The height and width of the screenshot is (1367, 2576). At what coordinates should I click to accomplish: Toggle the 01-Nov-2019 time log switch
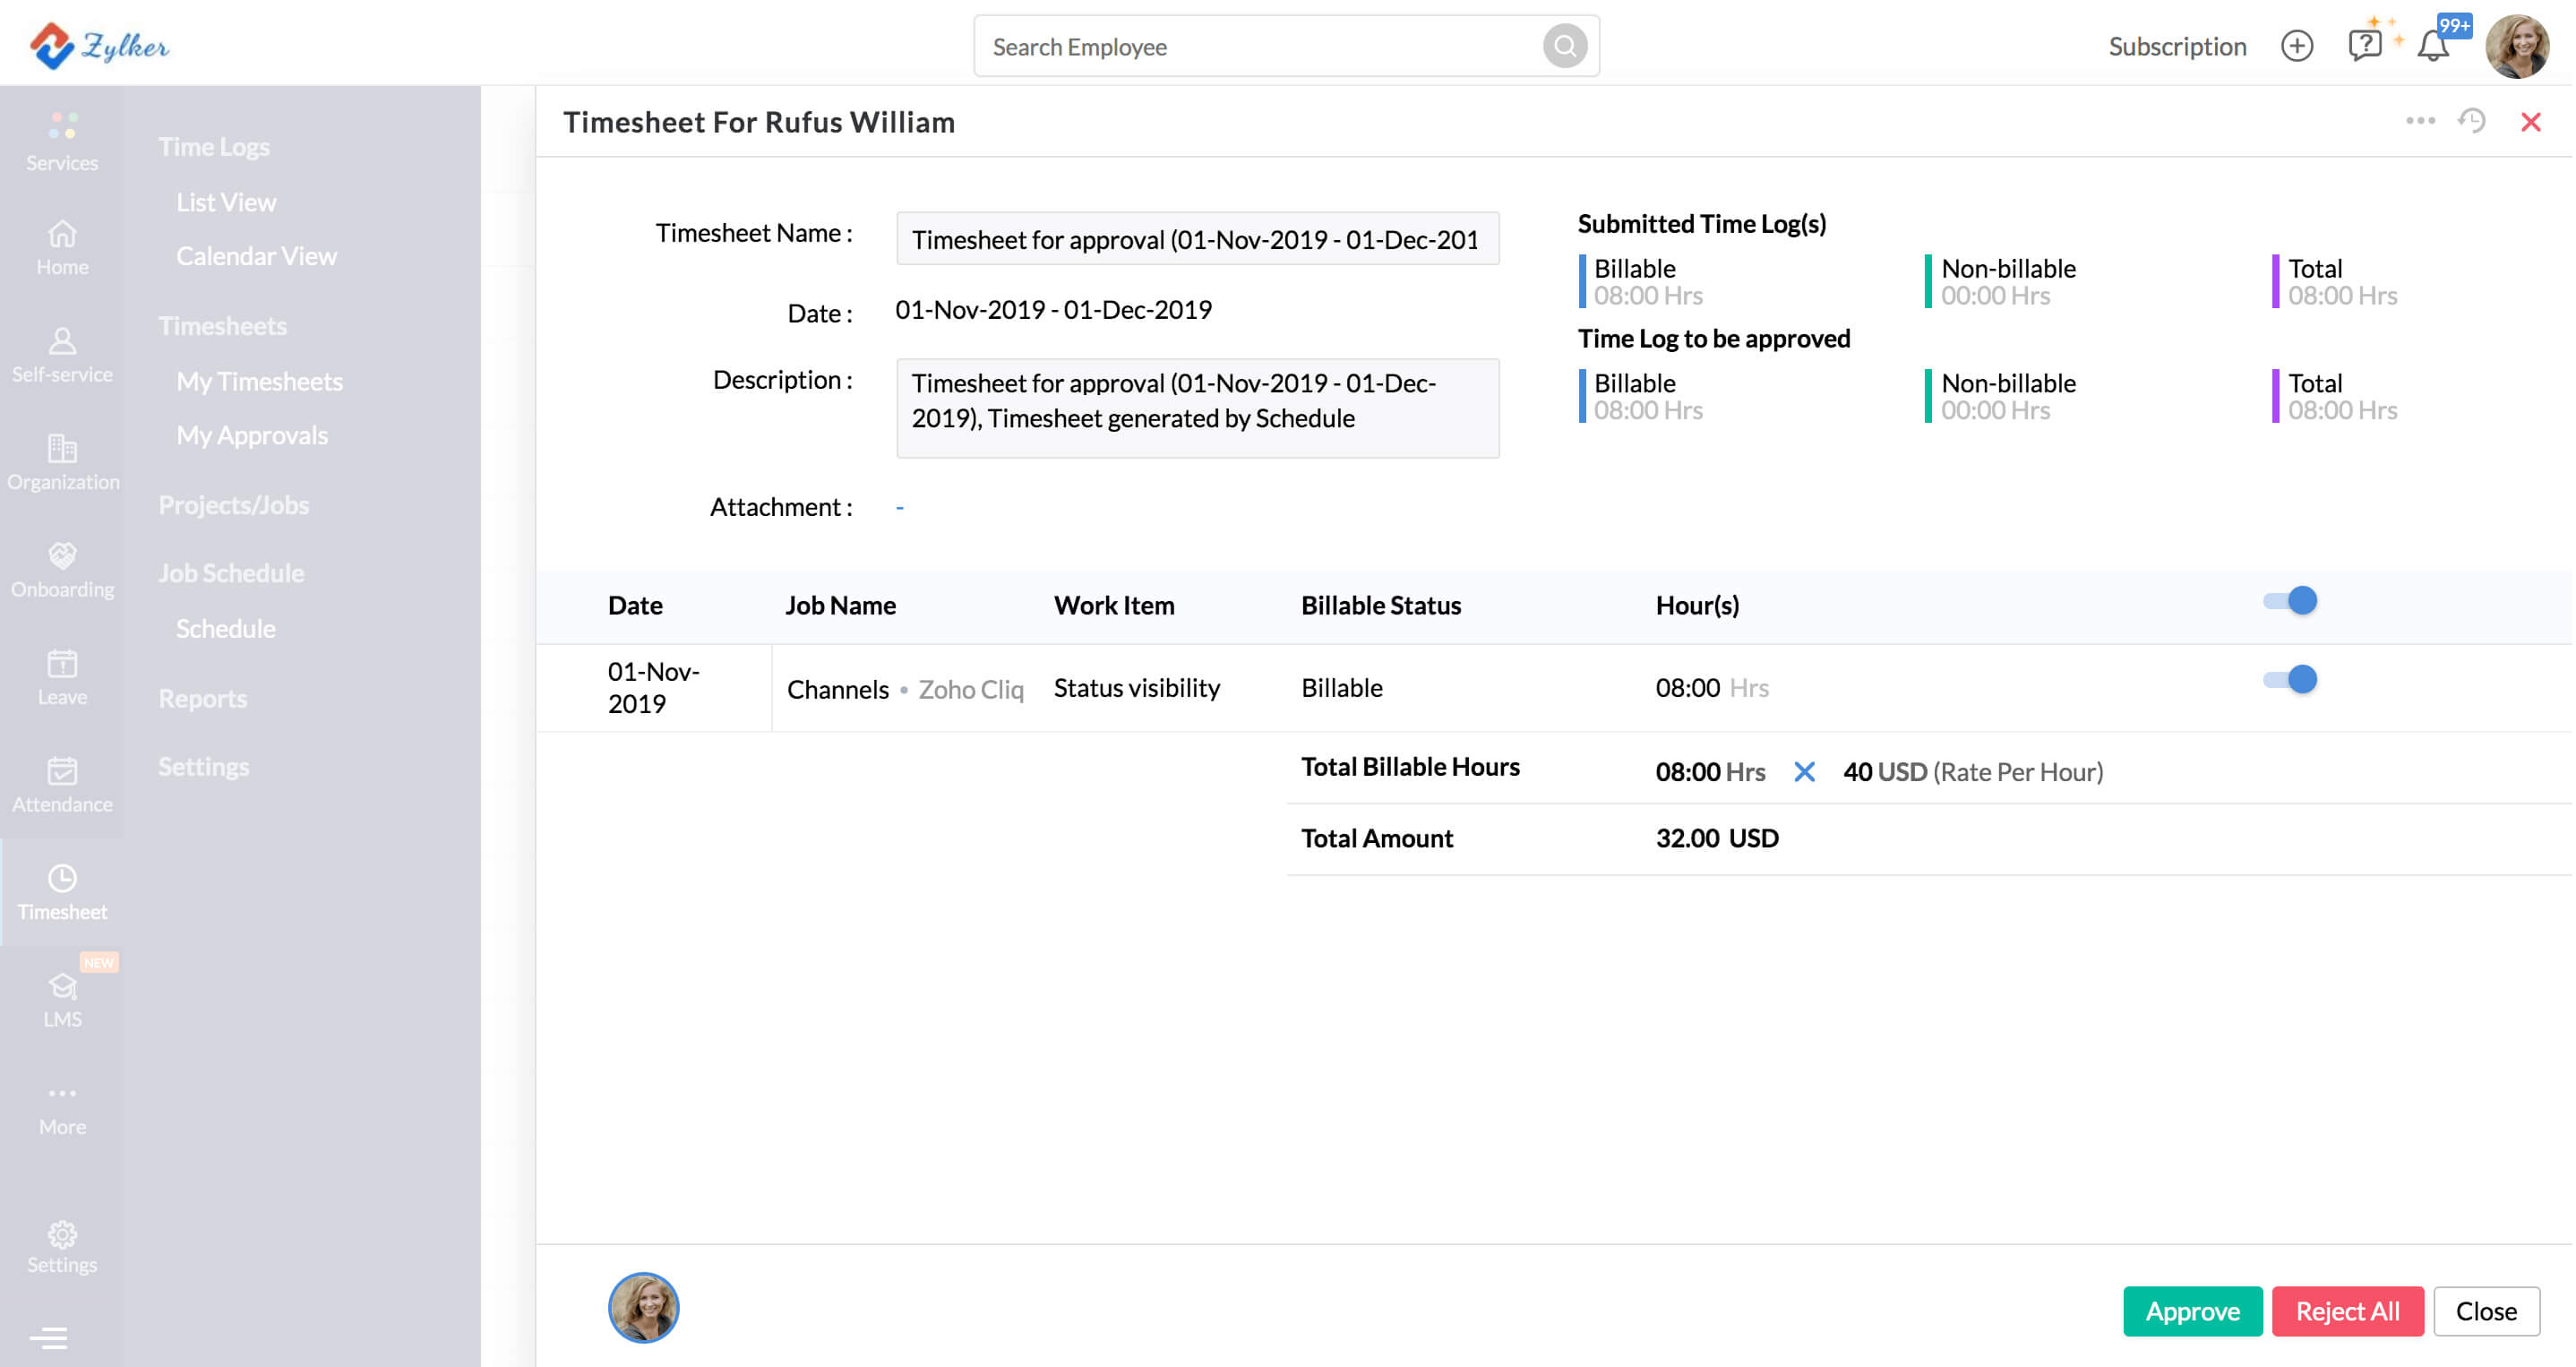pyautogui.click(x=2290, y=680)
